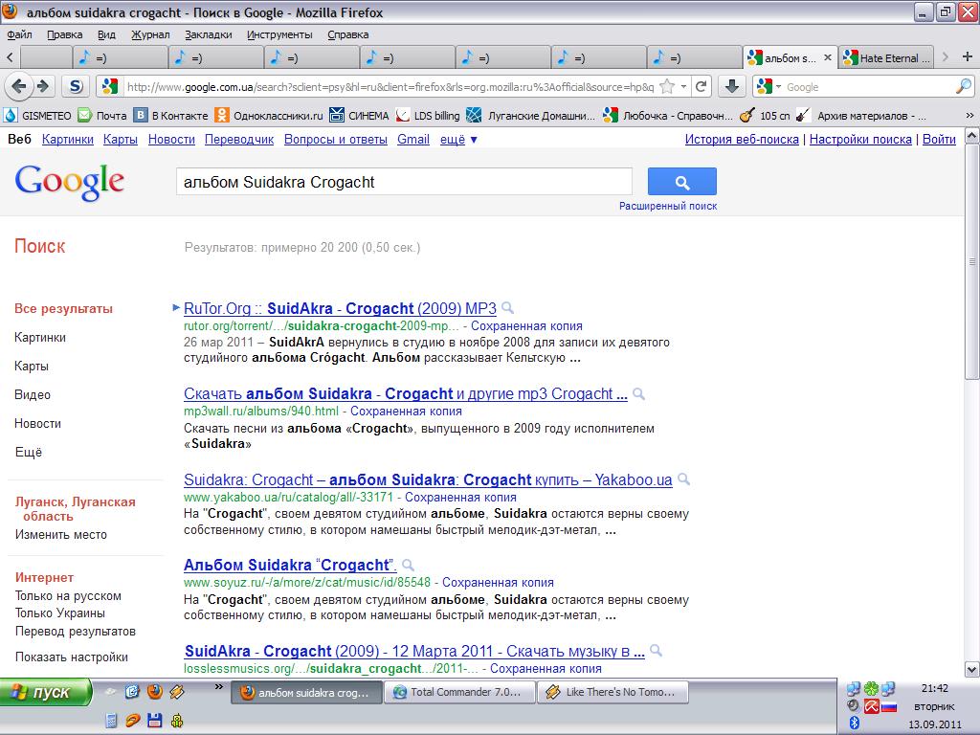
Task: Open the address bar history dropdown arrow
Action: (x=683, y=87)
